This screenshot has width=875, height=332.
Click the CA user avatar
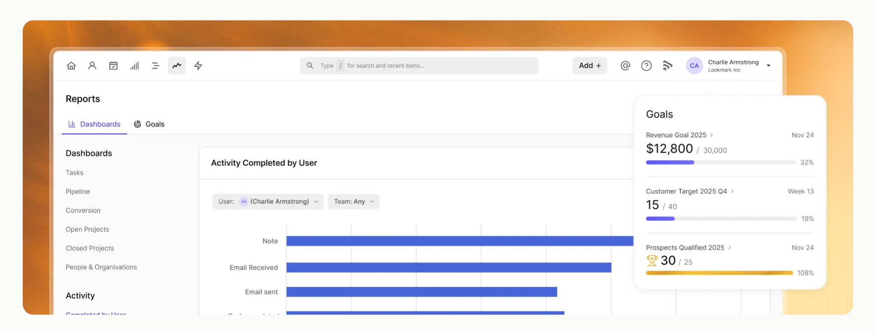(694, 66)
